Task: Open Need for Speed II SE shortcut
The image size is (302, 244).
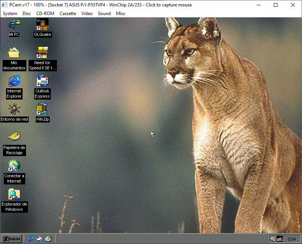Action: (x=42, y=53)
